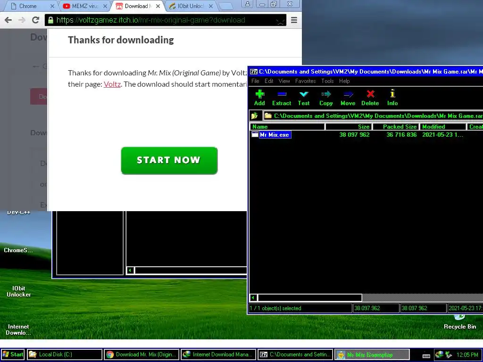Choose the Move tool in 7-Zip
This screenshot has height=362, width=483.
[348, 98]
